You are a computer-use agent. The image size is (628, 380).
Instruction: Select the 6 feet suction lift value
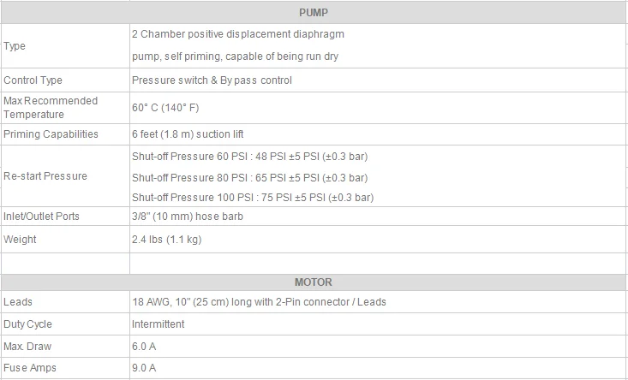tap(188, 134)
